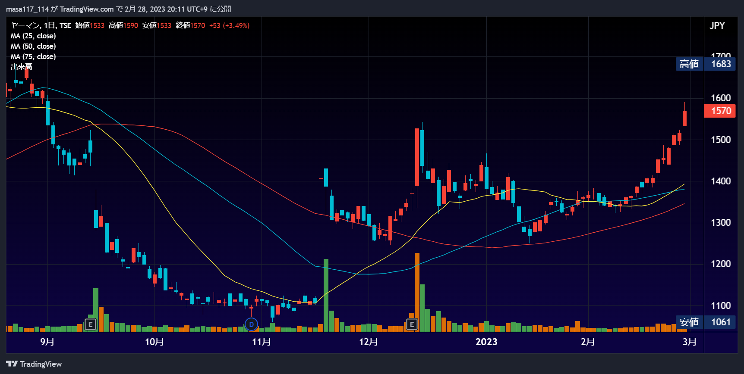Click the +53 (+3.49%) change value
Screen dimensions: 744x374
[230, 25]
